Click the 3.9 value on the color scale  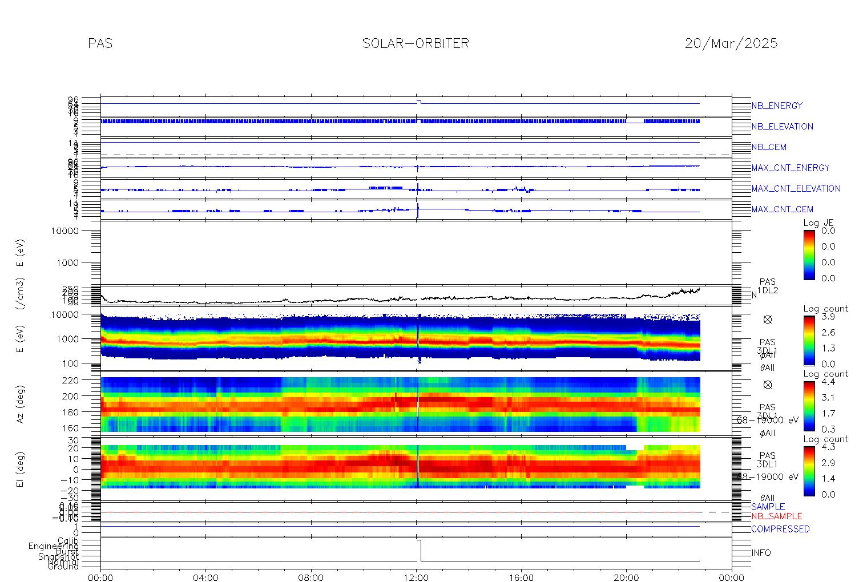click(828, 317)
